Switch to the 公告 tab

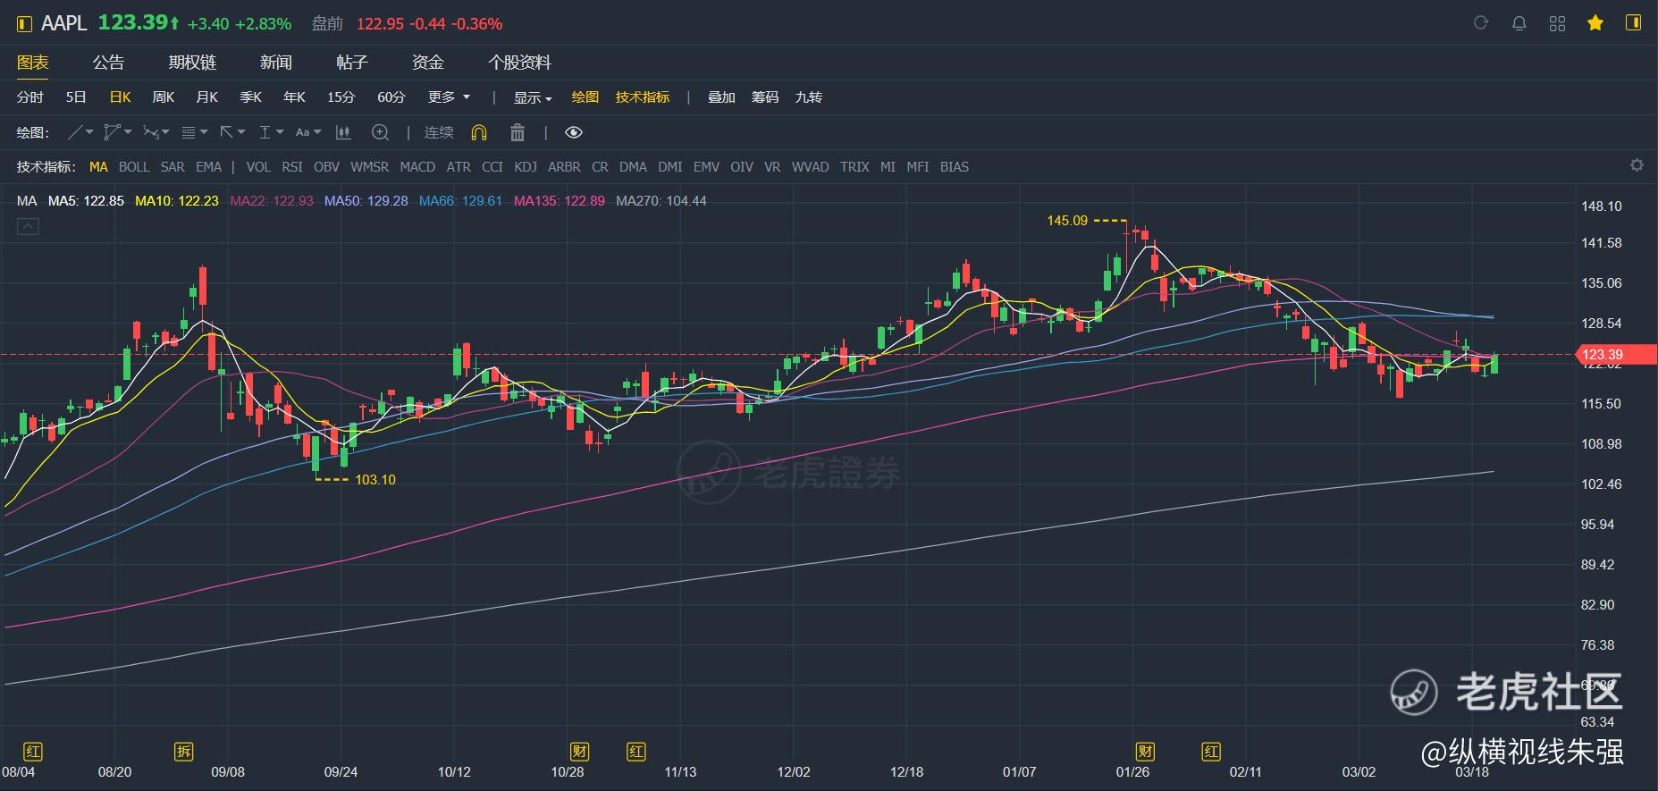click(108, 63)
